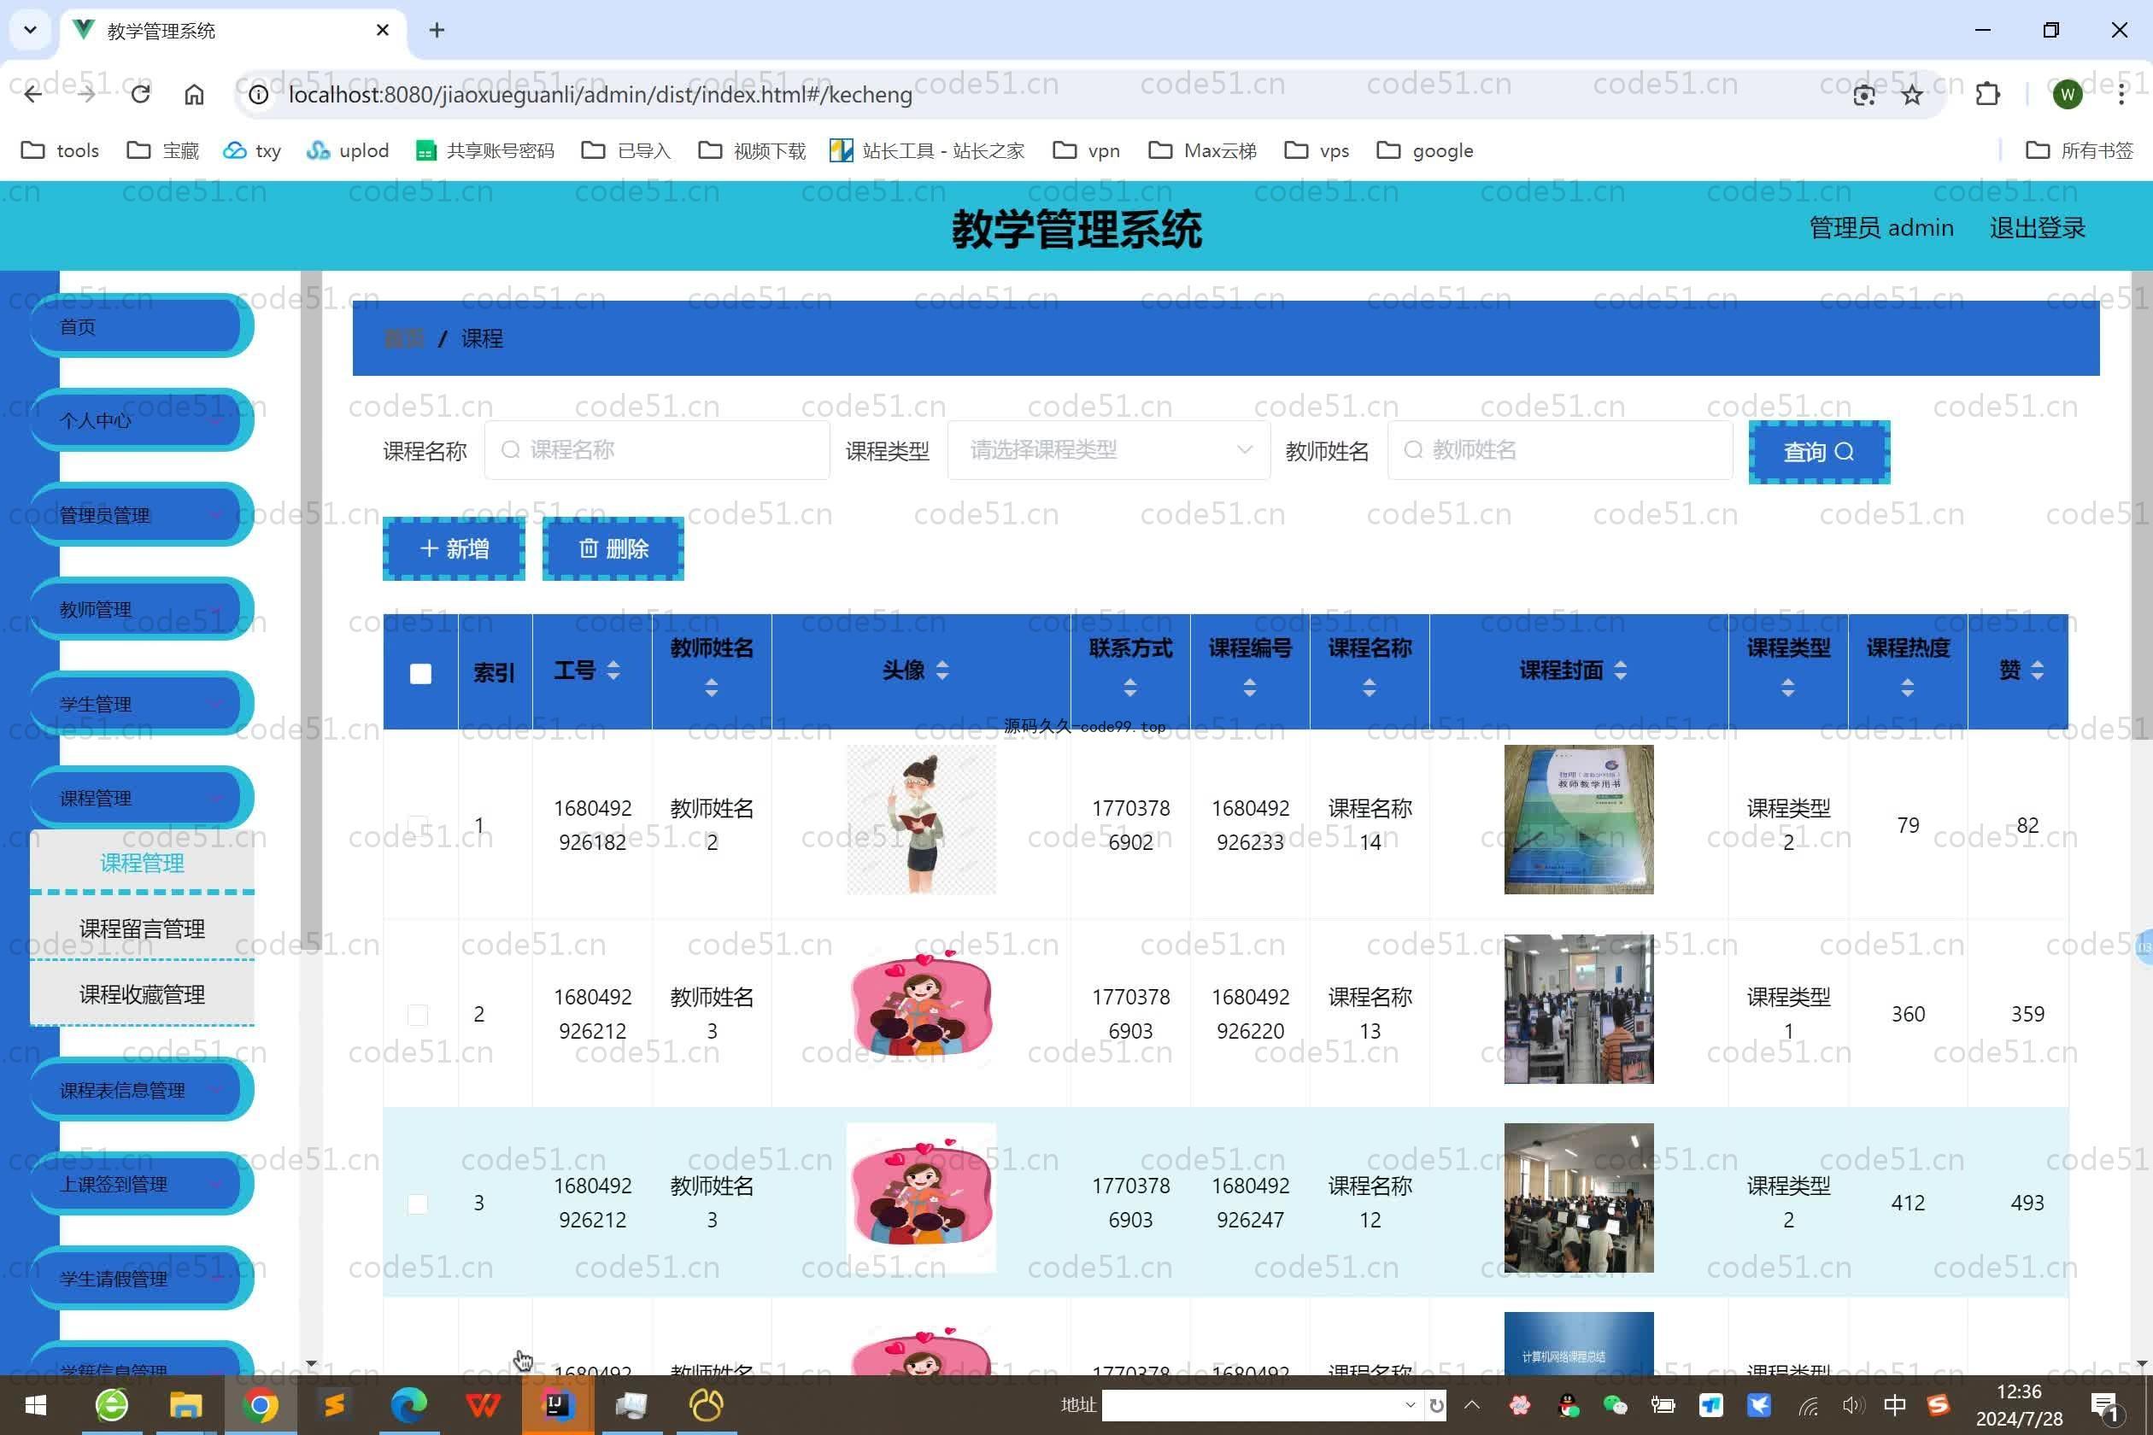Sort by the 头像 column arrows
This screenshot has width=2153, height=1435.
tap(942, 671)
